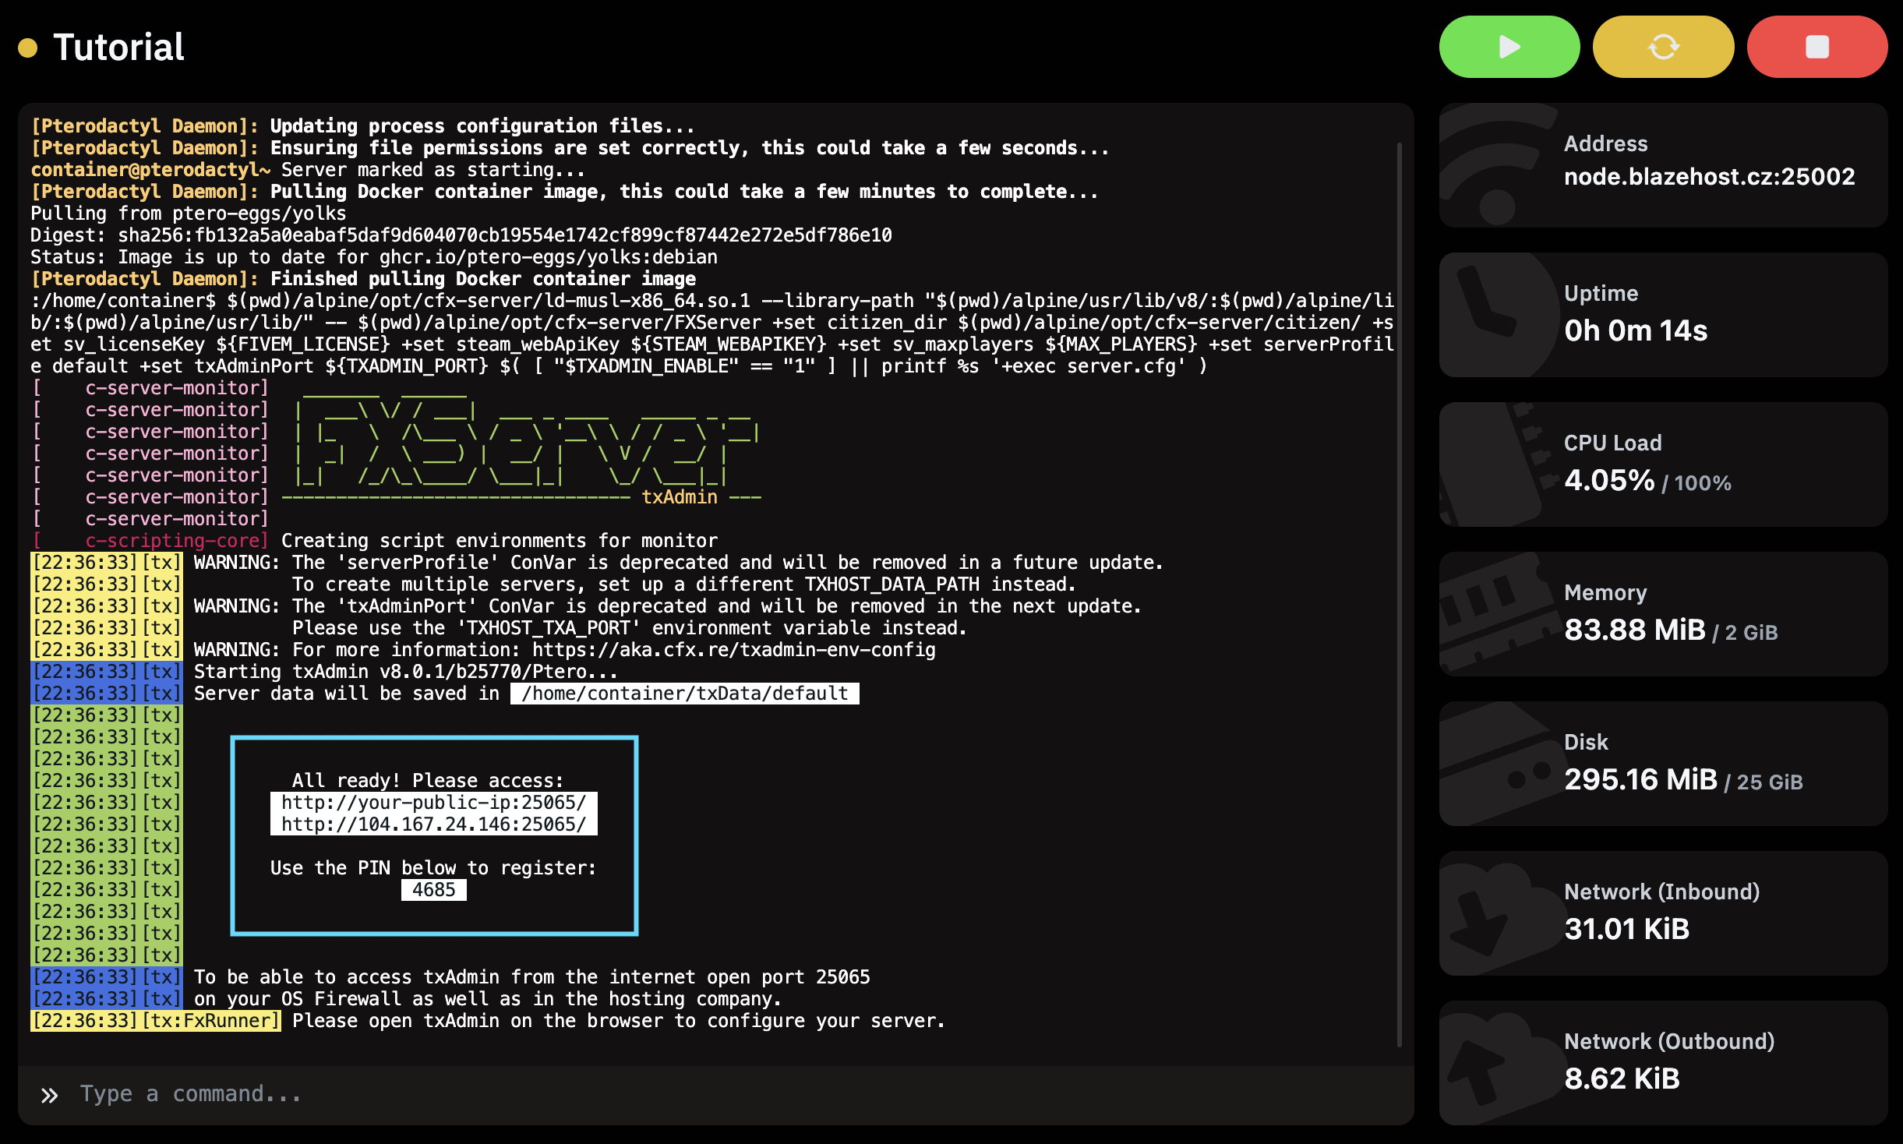Click 'Use the PIN below to register:' text
This screenshot has height=1144, width=1903.
(433, 868)
